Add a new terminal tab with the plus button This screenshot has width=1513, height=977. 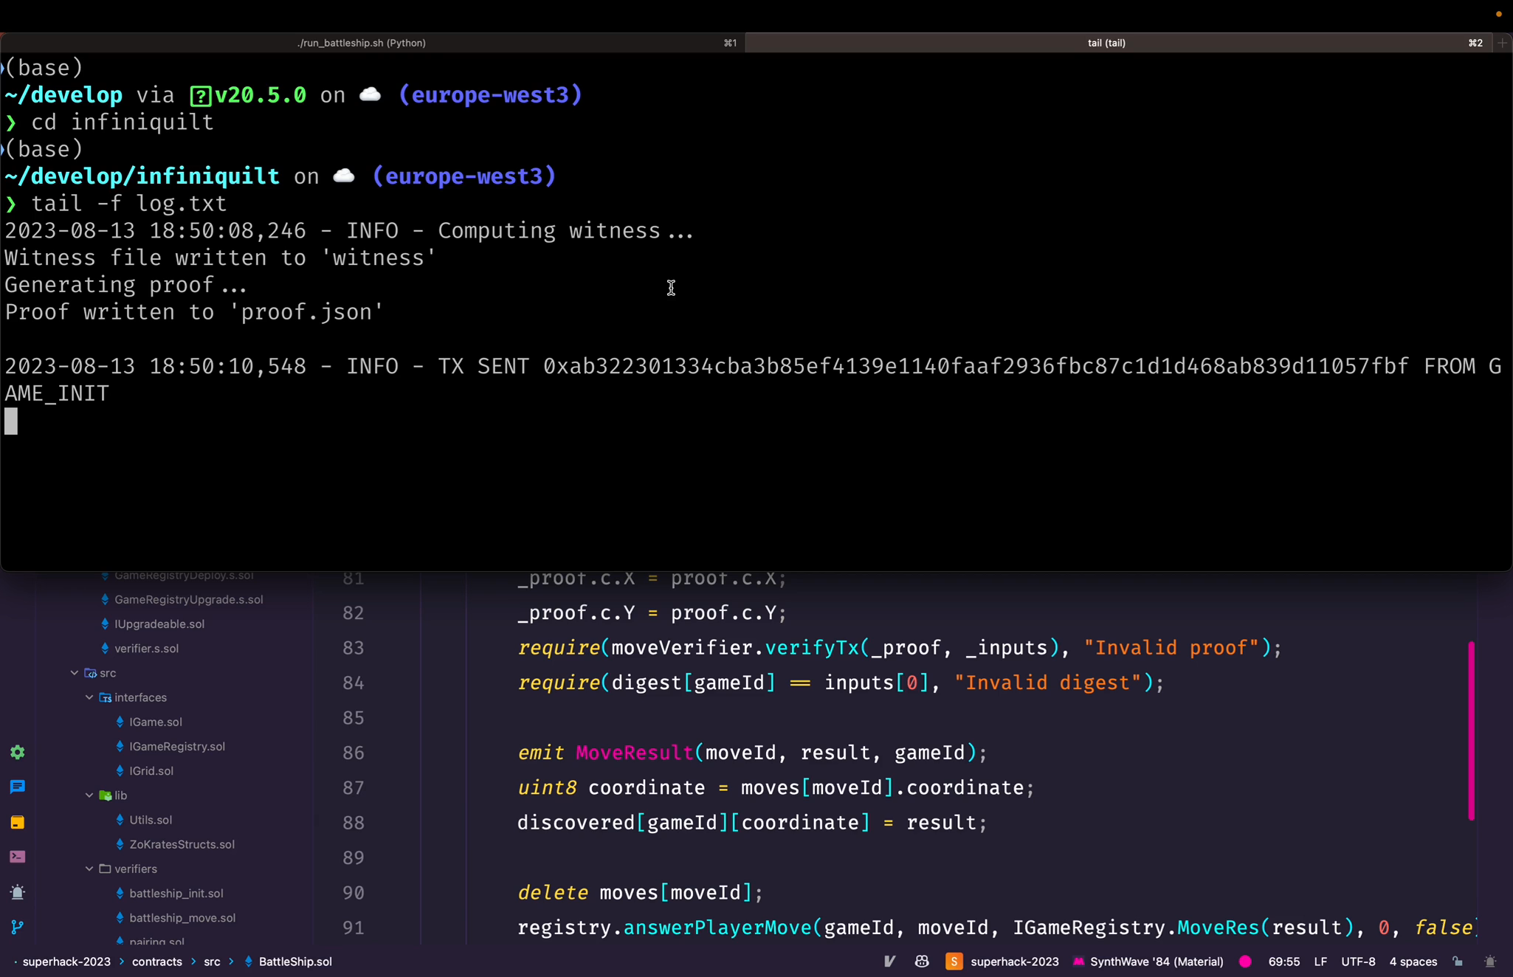pos(1502,43)
